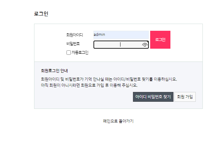Click the guidance line about 아이디/비밀번호 찾기

[109, 79]
